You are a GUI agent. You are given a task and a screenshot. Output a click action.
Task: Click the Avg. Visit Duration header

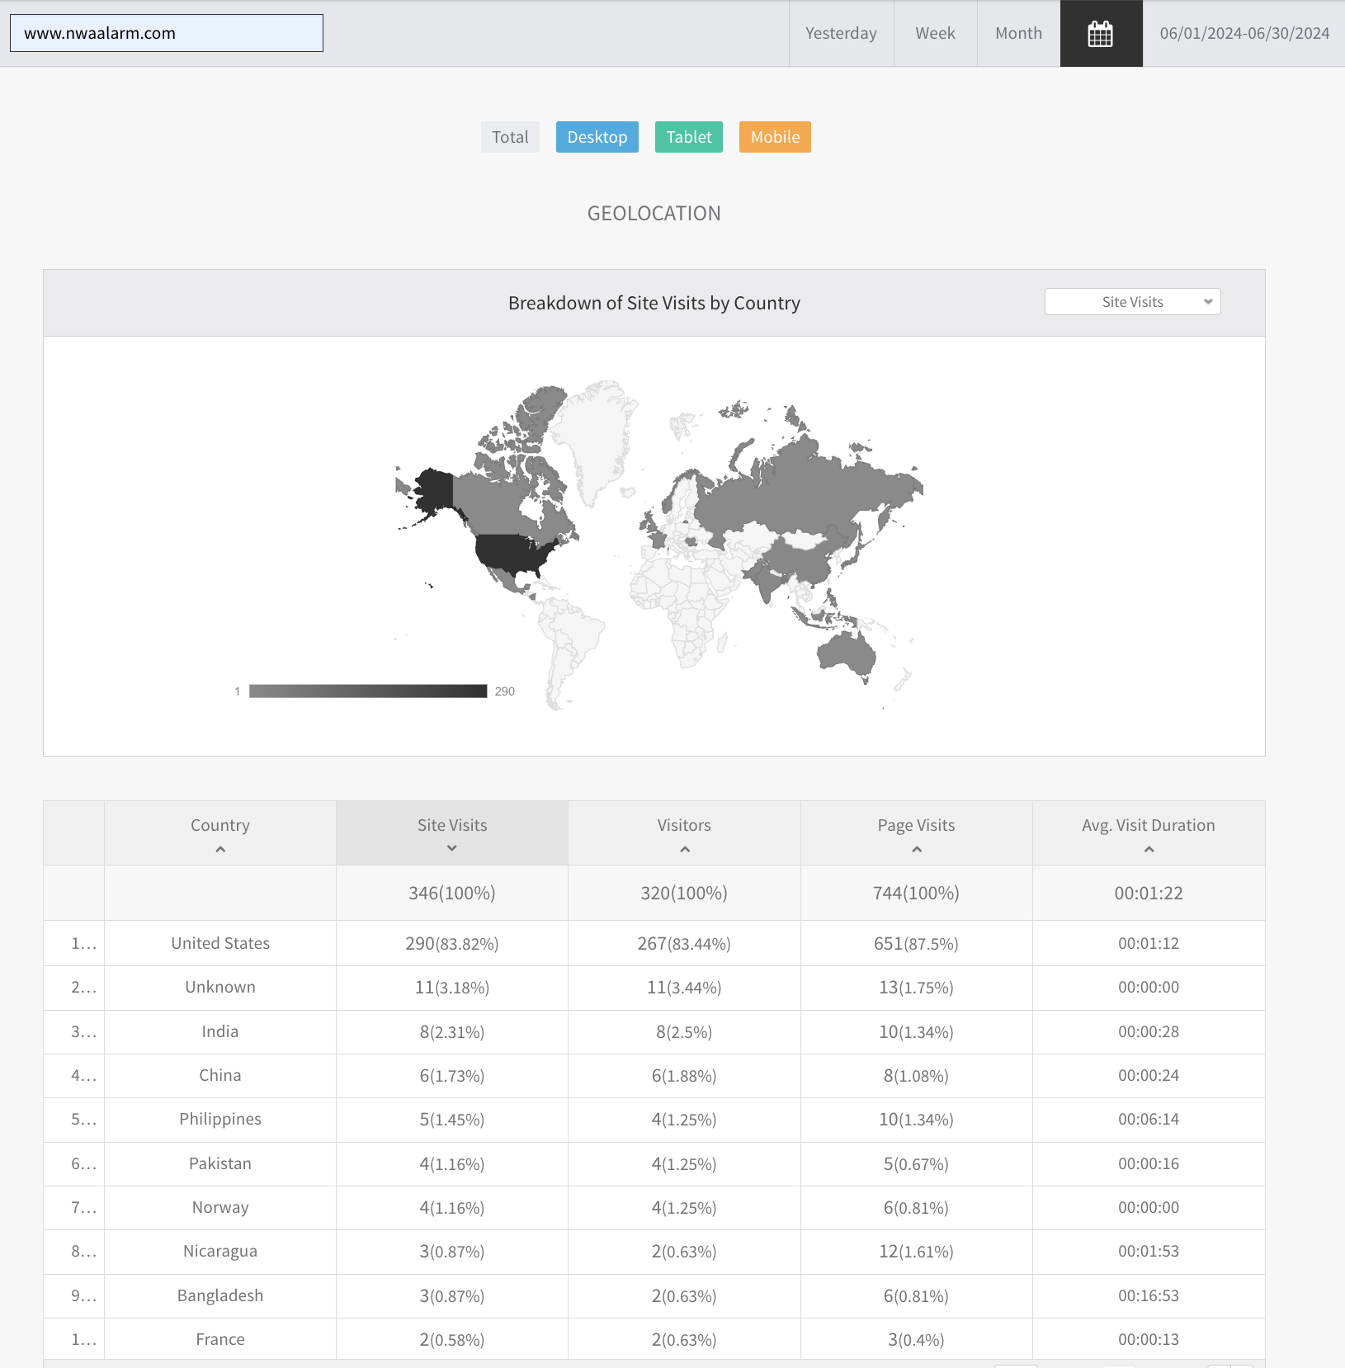pyautogui.click(x=1149, y=833)
